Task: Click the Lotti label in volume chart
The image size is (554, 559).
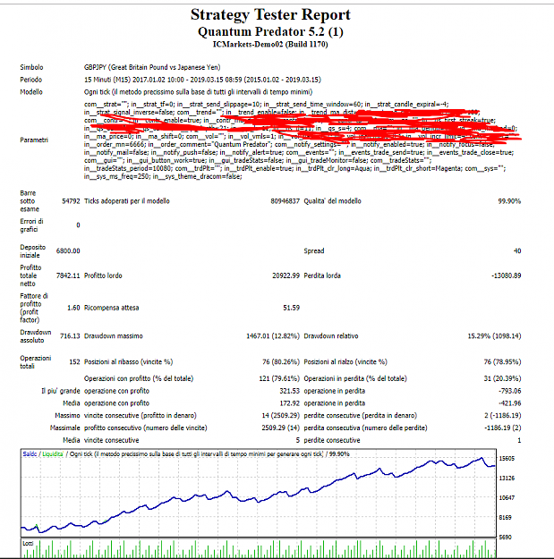Action: [28, 543]
